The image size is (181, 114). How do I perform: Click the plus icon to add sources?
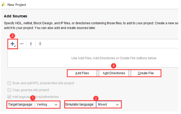[12, 44]
